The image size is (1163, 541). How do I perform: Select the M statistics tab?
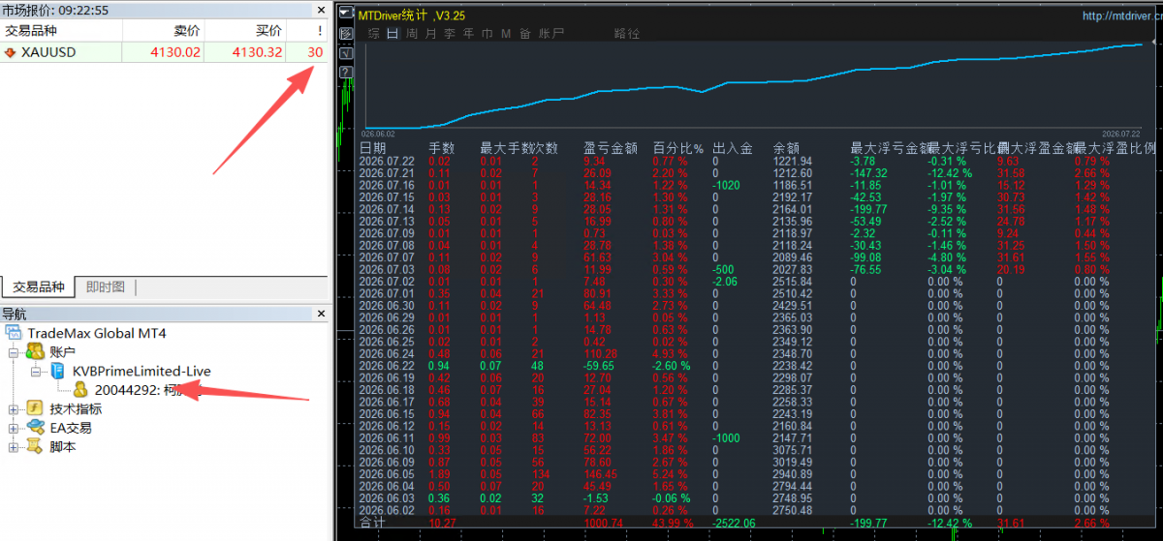[x=506, y=33]
